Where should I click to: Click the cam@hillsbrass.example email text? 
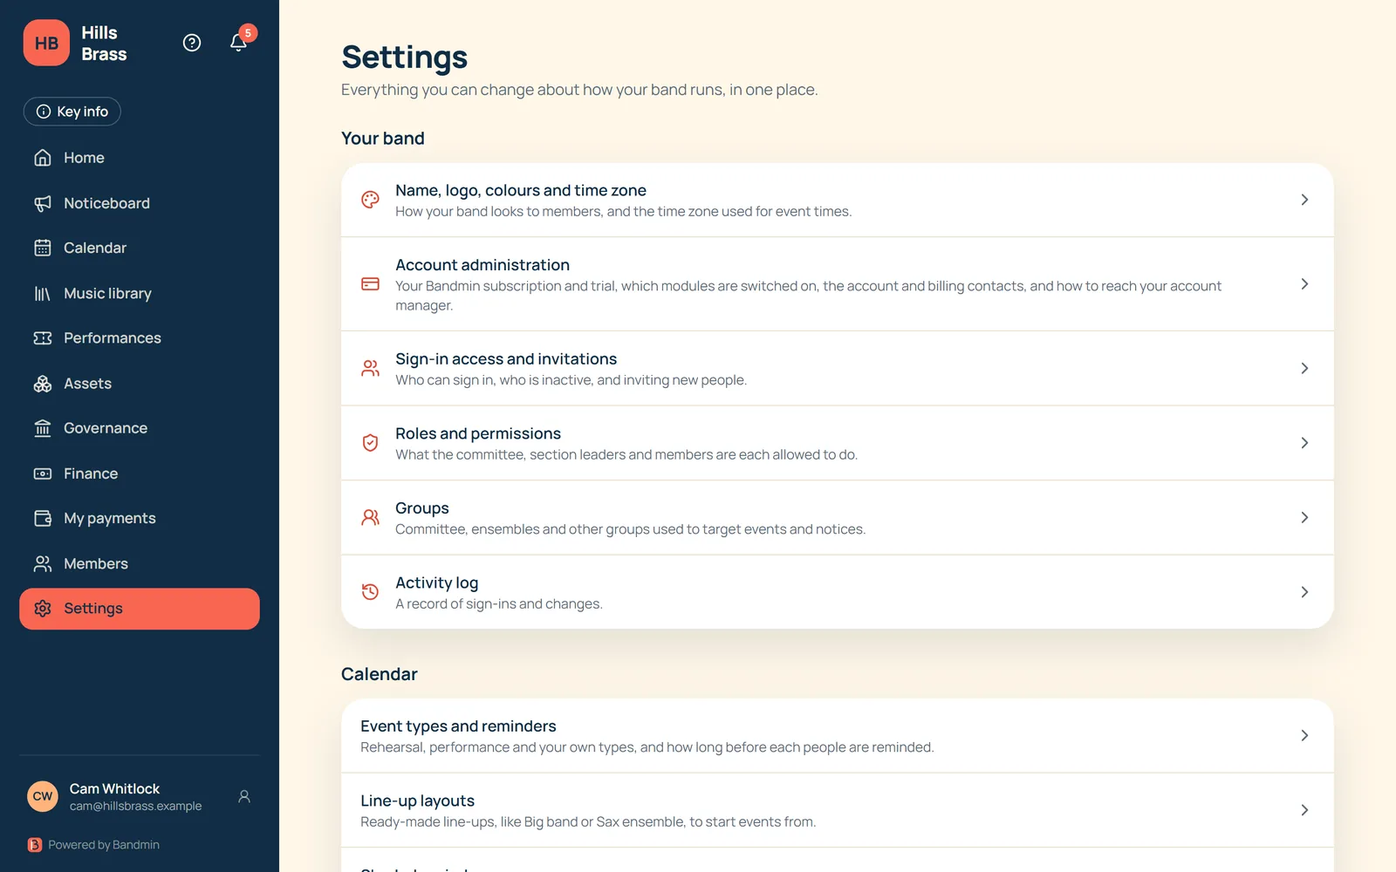pos(135,807)
